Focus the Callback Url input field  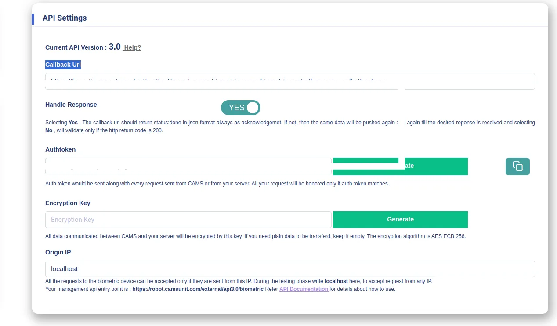pyautogui.click(x=290, y=81)
